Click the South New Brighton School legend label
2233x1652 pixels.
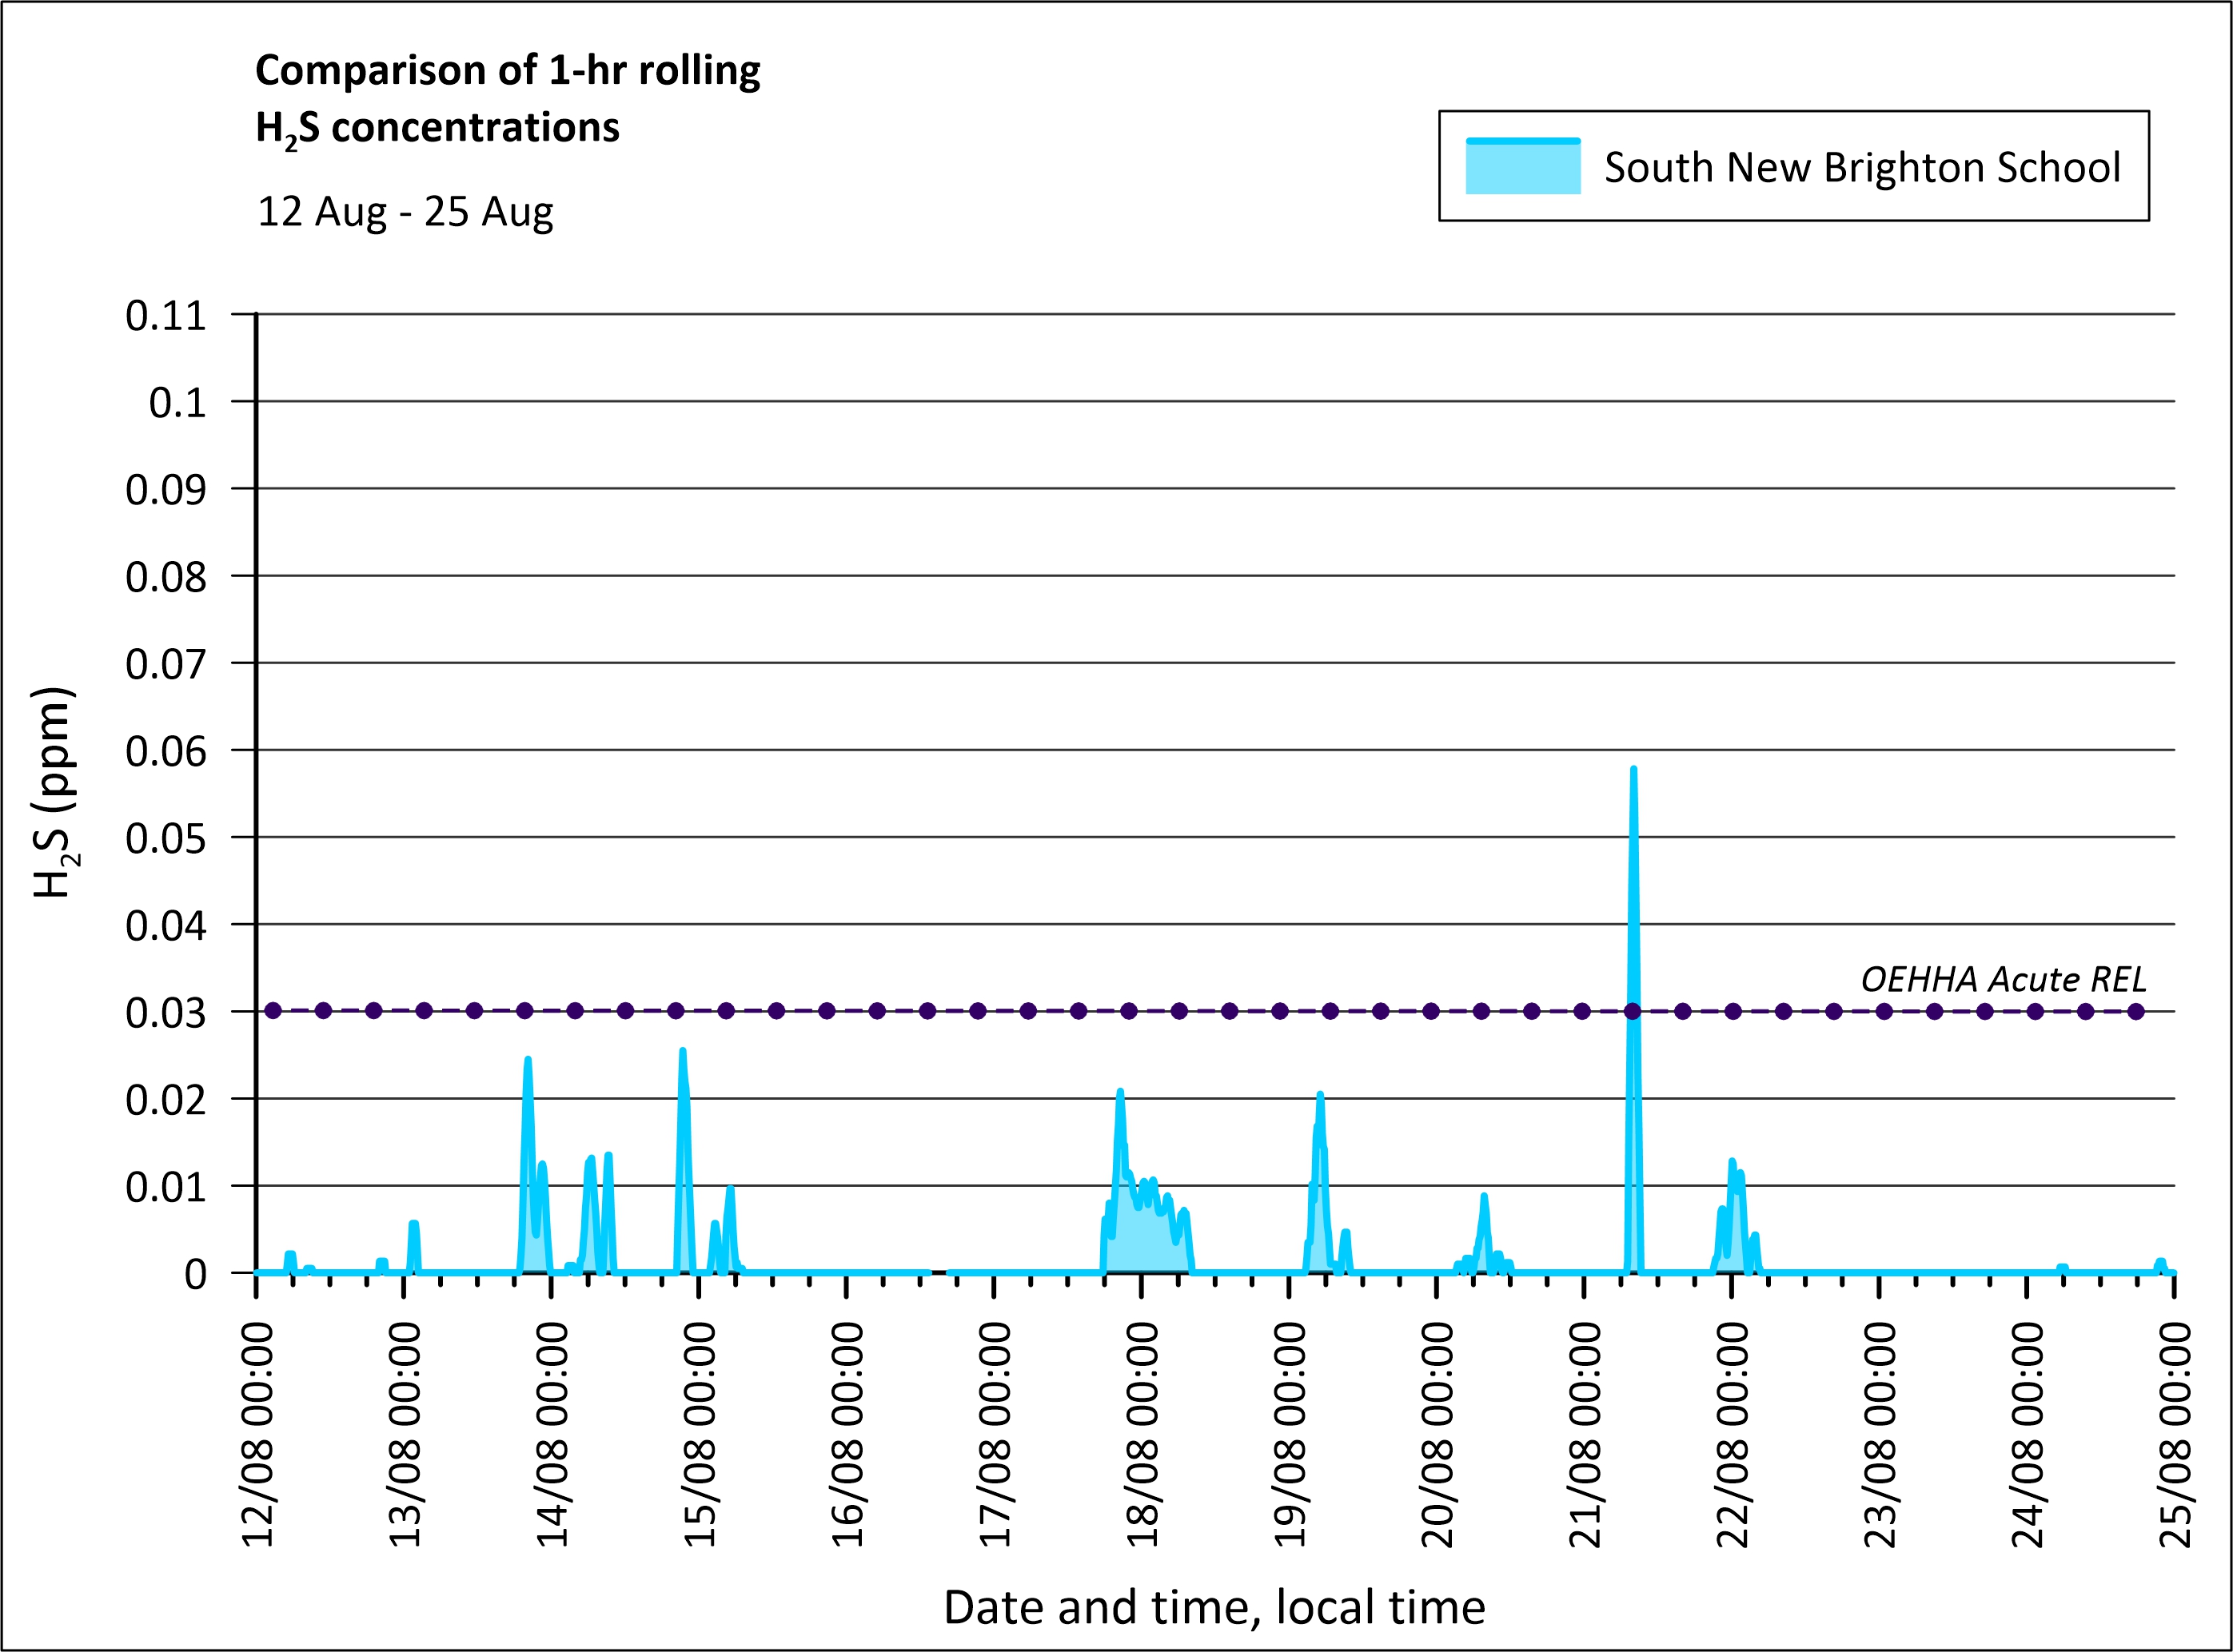(x=1862, y=167)
